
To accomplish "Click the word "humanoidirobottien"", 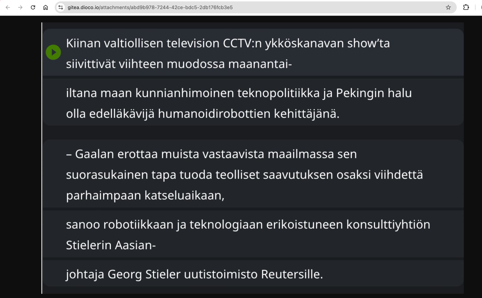I will (x=214, y=114).
